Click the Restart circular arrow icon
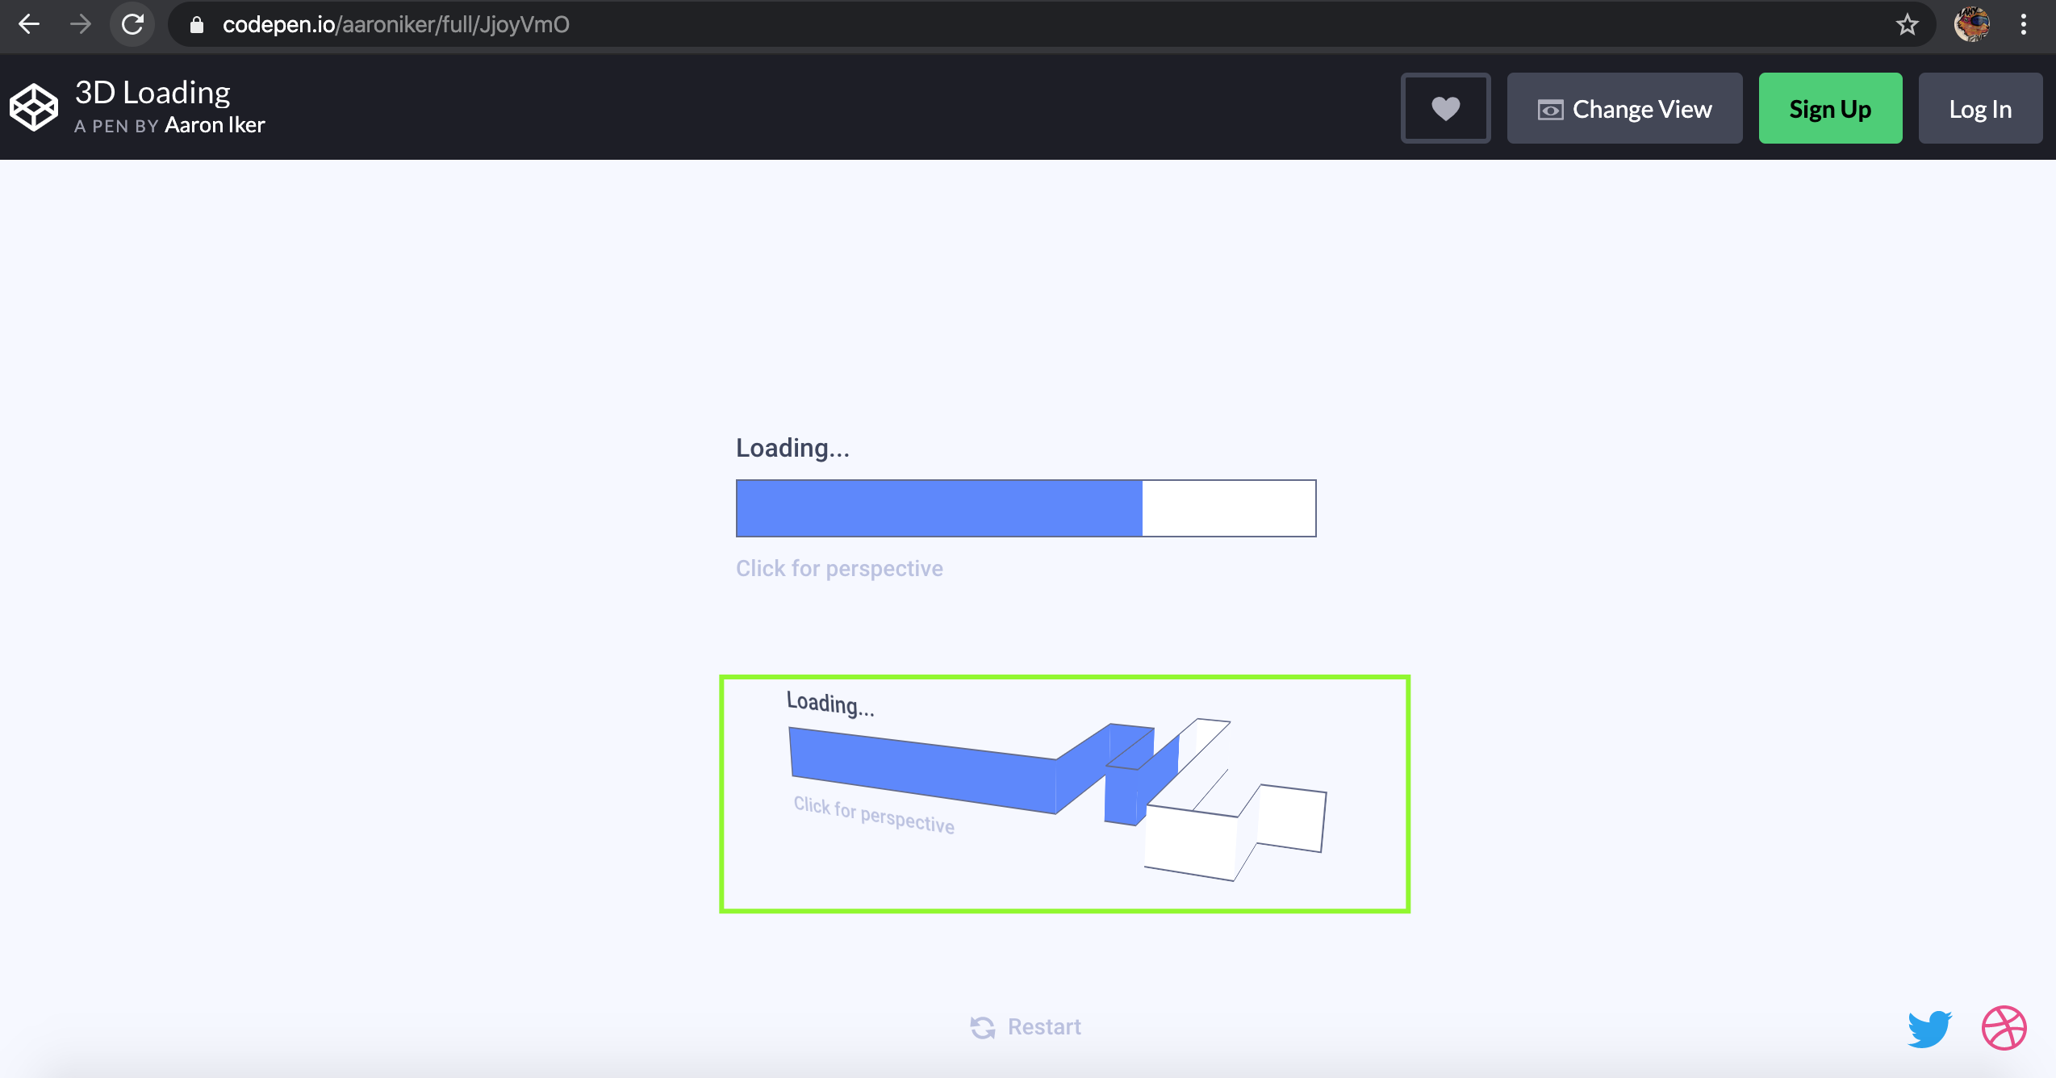This screenshot has width=2056, height=1078. click(x=981, y=1026)
